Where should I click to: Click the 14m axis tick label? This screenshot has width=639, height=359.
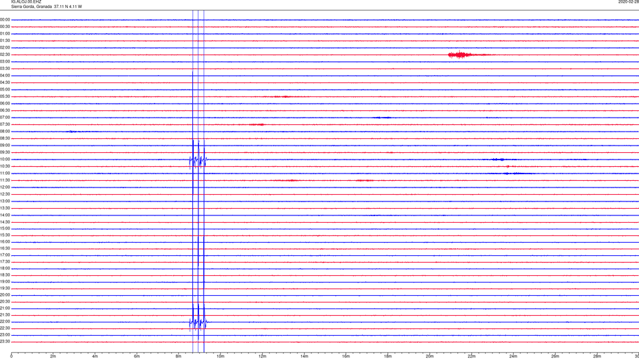coord(304,356)
